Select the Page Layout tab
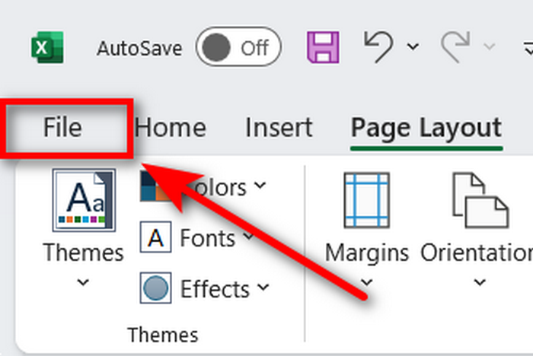Image resolution: width=533 pixels, height=356 pixels. pos(426,128)
